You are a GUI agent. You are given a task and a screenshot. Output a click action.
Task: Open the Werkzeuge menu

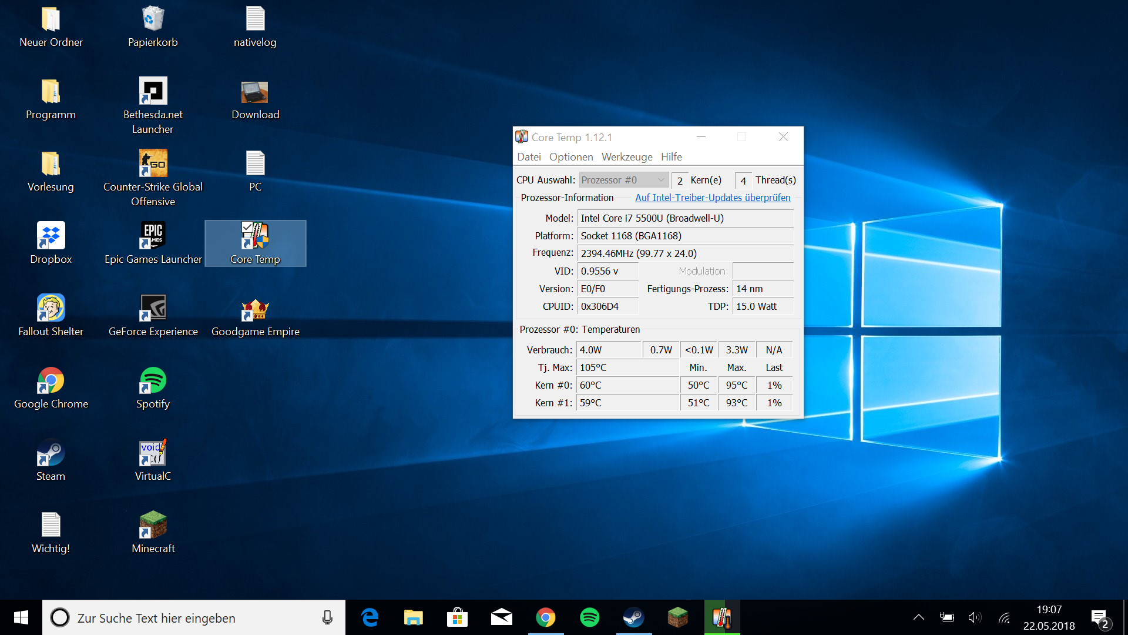point(626,157)
